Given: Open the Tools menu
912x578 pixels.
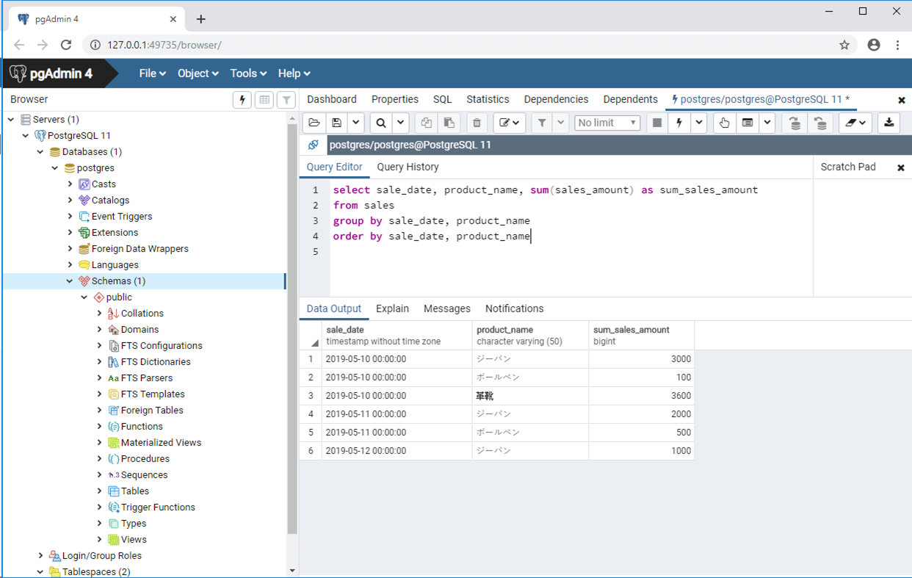Looking at the screenshot, I should (x=248, y=73).
